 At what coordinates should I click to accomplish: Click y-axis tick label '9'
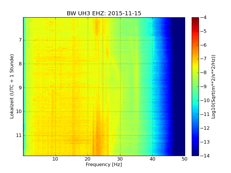coord(20,88)
